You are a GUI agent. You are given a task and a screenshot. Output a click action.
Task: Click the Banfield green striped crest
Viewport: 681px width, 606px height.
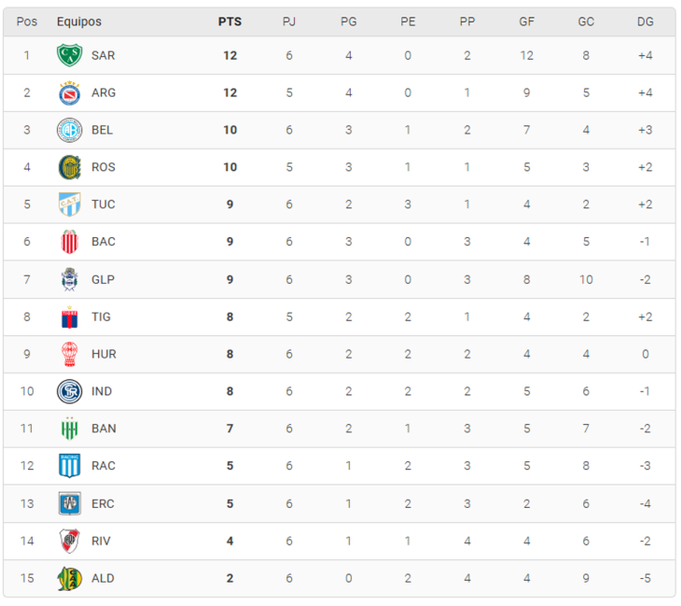coord(69,429)
